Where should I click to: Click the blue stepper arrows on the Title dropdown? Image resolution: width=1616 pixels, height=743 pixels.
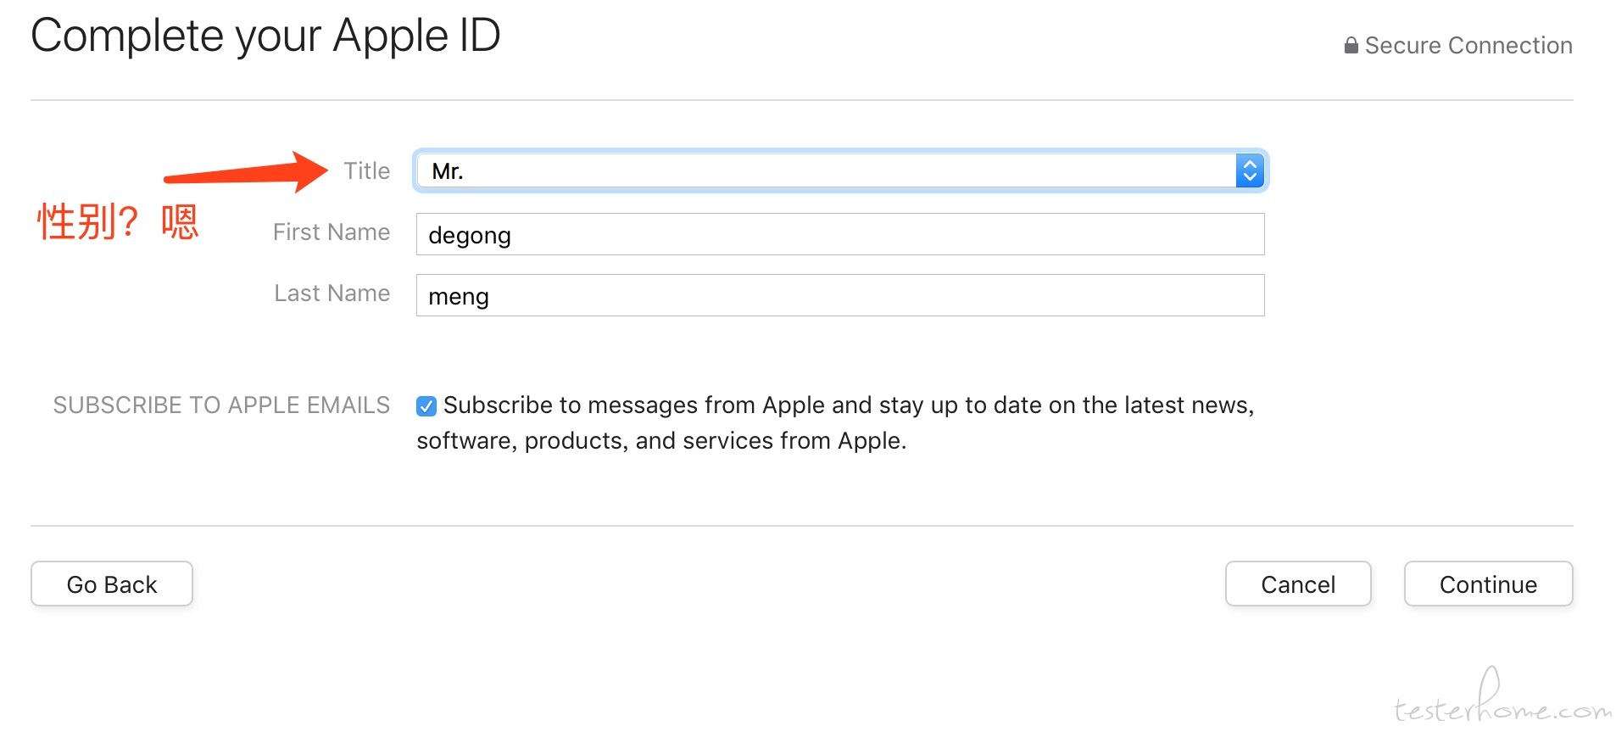[1249, 171]
